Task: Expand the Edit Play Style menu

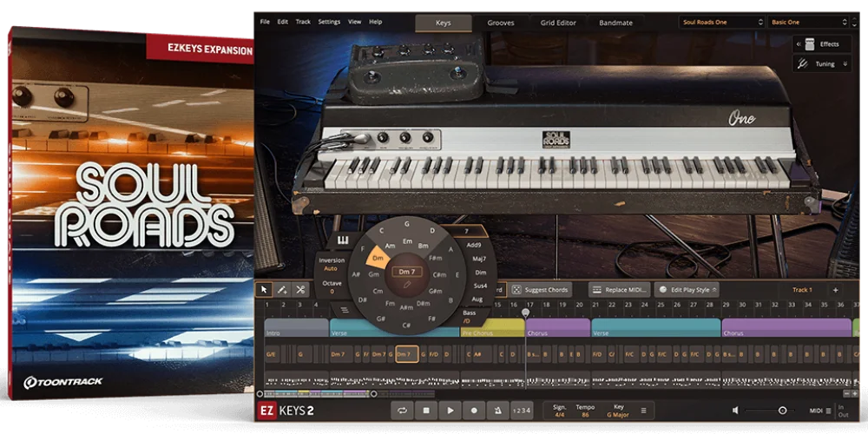Action: [x=687, y=290]
